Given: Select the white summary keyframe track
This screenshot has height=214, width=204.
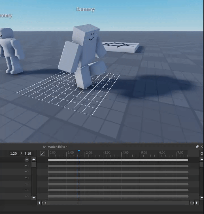Looking at the screenshot, I should [118, 160].
